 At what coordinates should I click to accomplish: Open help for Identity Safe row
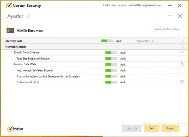(182, 41)
